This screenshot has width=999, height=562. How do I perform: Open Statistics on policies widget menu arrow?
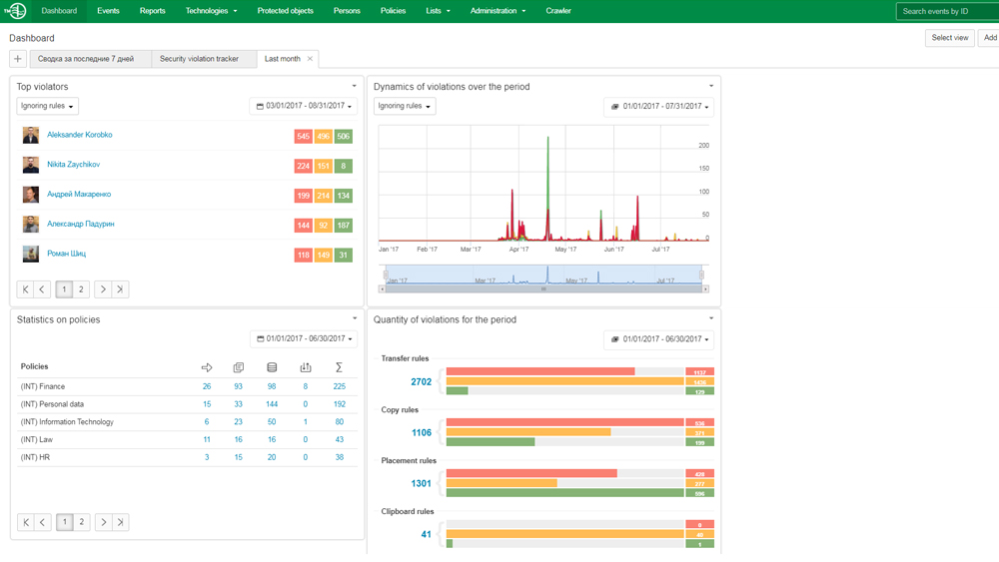[x=355, y=318]
